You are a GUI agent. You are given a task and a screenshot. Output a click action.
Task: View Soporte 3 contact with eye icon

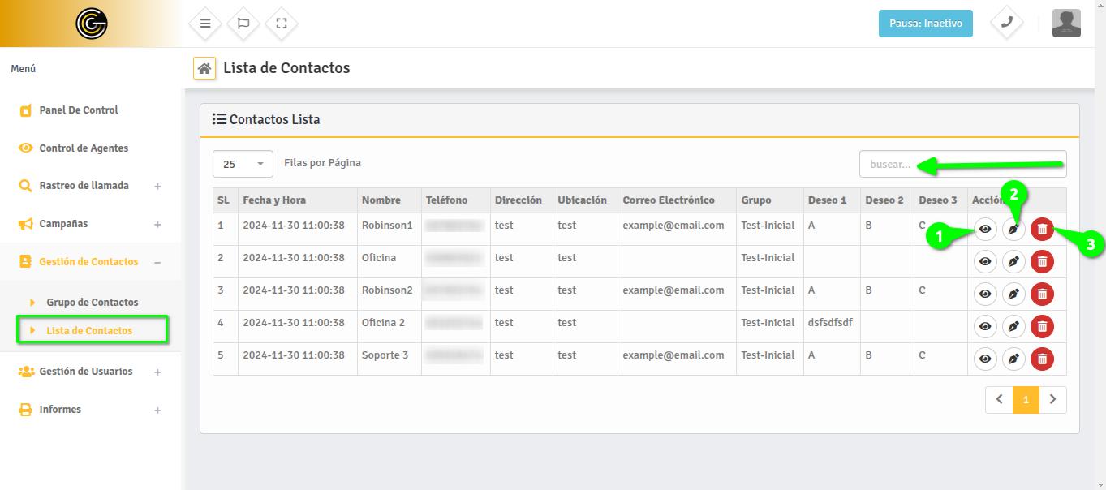pos(985,359)
